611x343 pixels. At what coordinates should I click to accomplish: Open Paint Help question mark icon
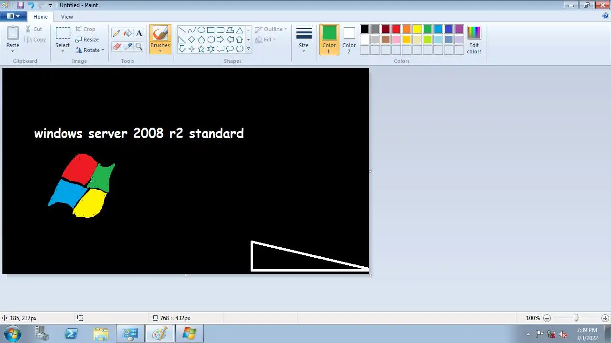tap(606, 16)
